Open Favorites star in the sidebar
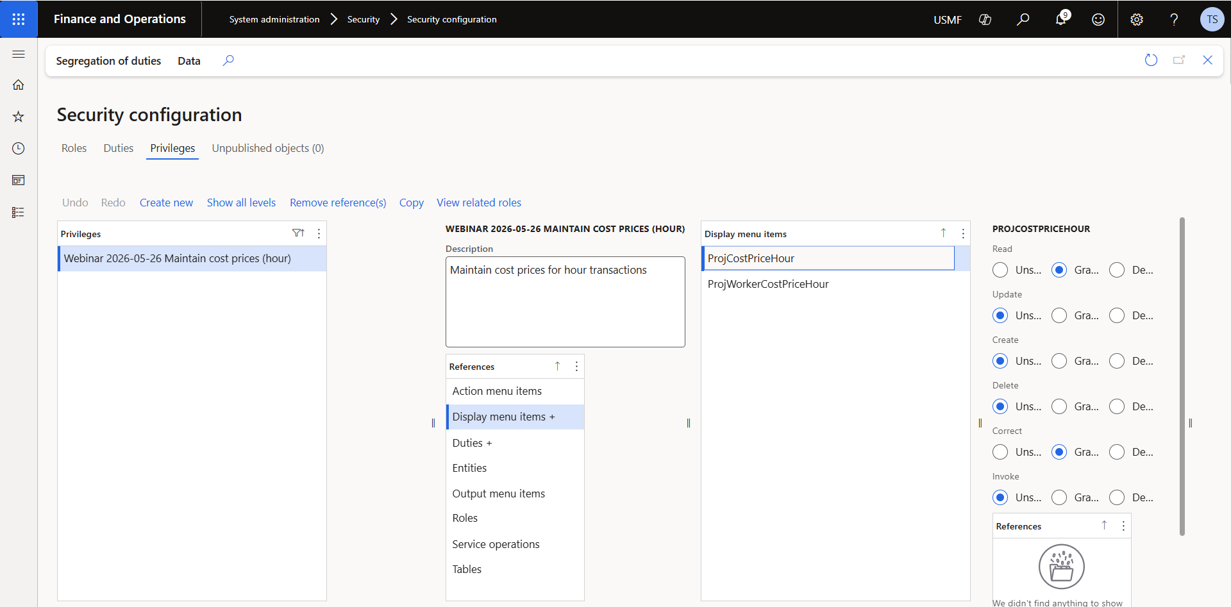 (x=19, y=117)
